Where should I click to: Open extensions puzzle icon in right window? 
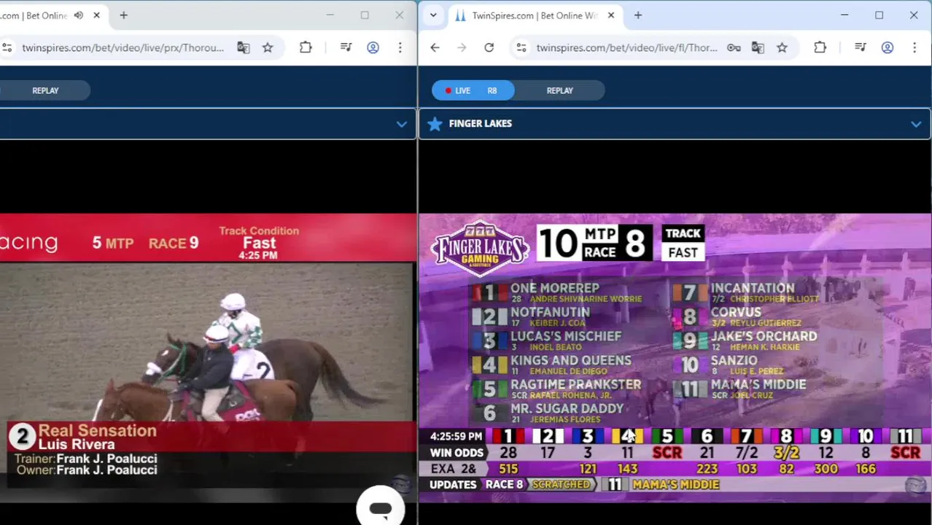(x=820, y=47)
